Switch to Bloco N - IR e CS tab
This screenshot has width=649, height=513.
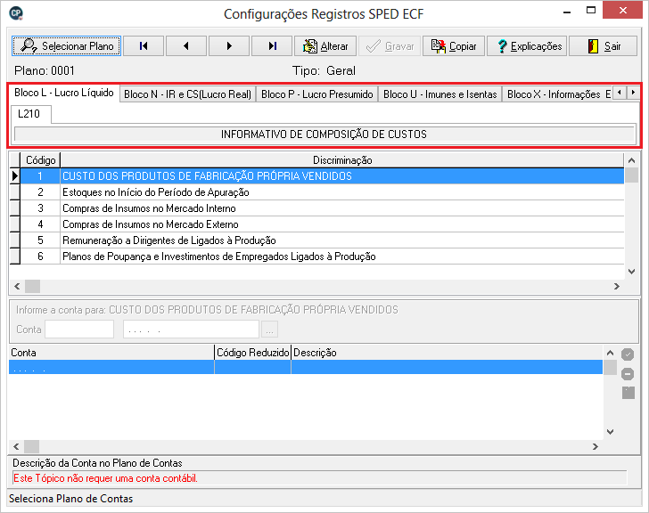187,94
